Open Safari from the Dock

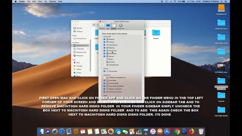point(62,131)
